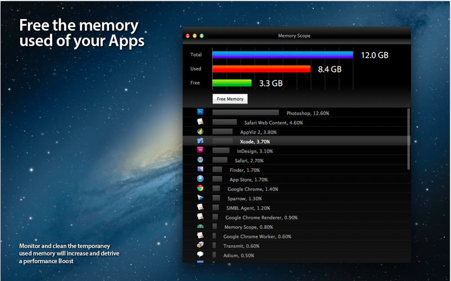Select 'Safari Web Content, 4.60%' text
This screenshot has width=451, height=281.
pyautogui.click(x=274, y=123)
